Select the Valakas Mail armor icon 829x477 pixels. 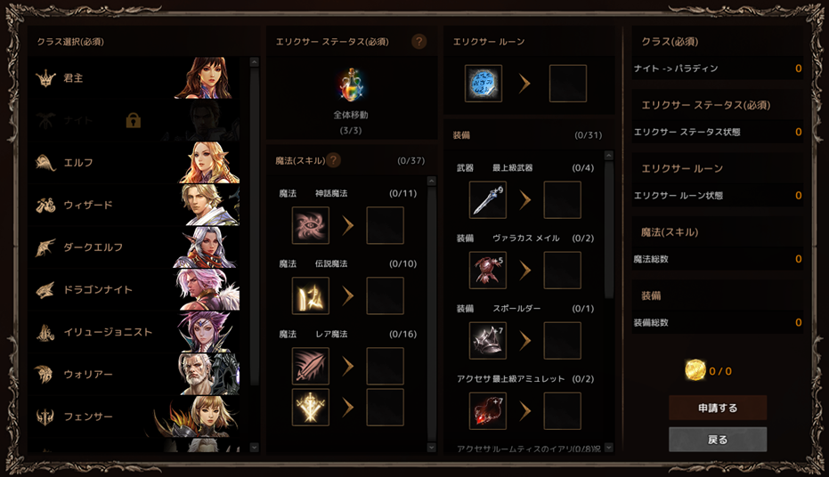(x=487, y=270)
